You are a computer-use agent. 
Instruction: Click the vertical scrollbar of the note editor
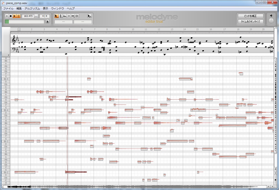[275, 106]
